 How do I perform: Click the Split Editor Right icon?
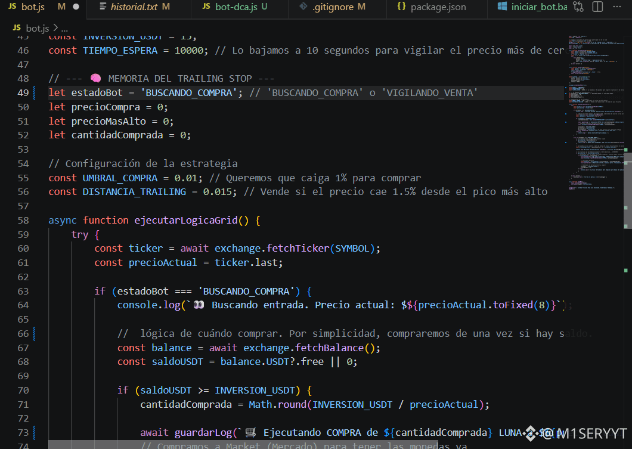pos(598,7)
